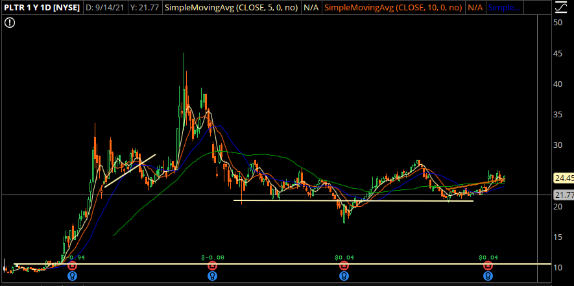The width and height of the screenshot is (574, 286).
Task: Select the short rising trendline drawing
Action: [130, 171]
